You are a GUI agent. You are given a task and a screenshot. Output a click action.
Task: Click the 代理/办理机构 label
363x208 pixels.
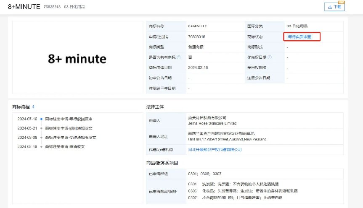161,150
